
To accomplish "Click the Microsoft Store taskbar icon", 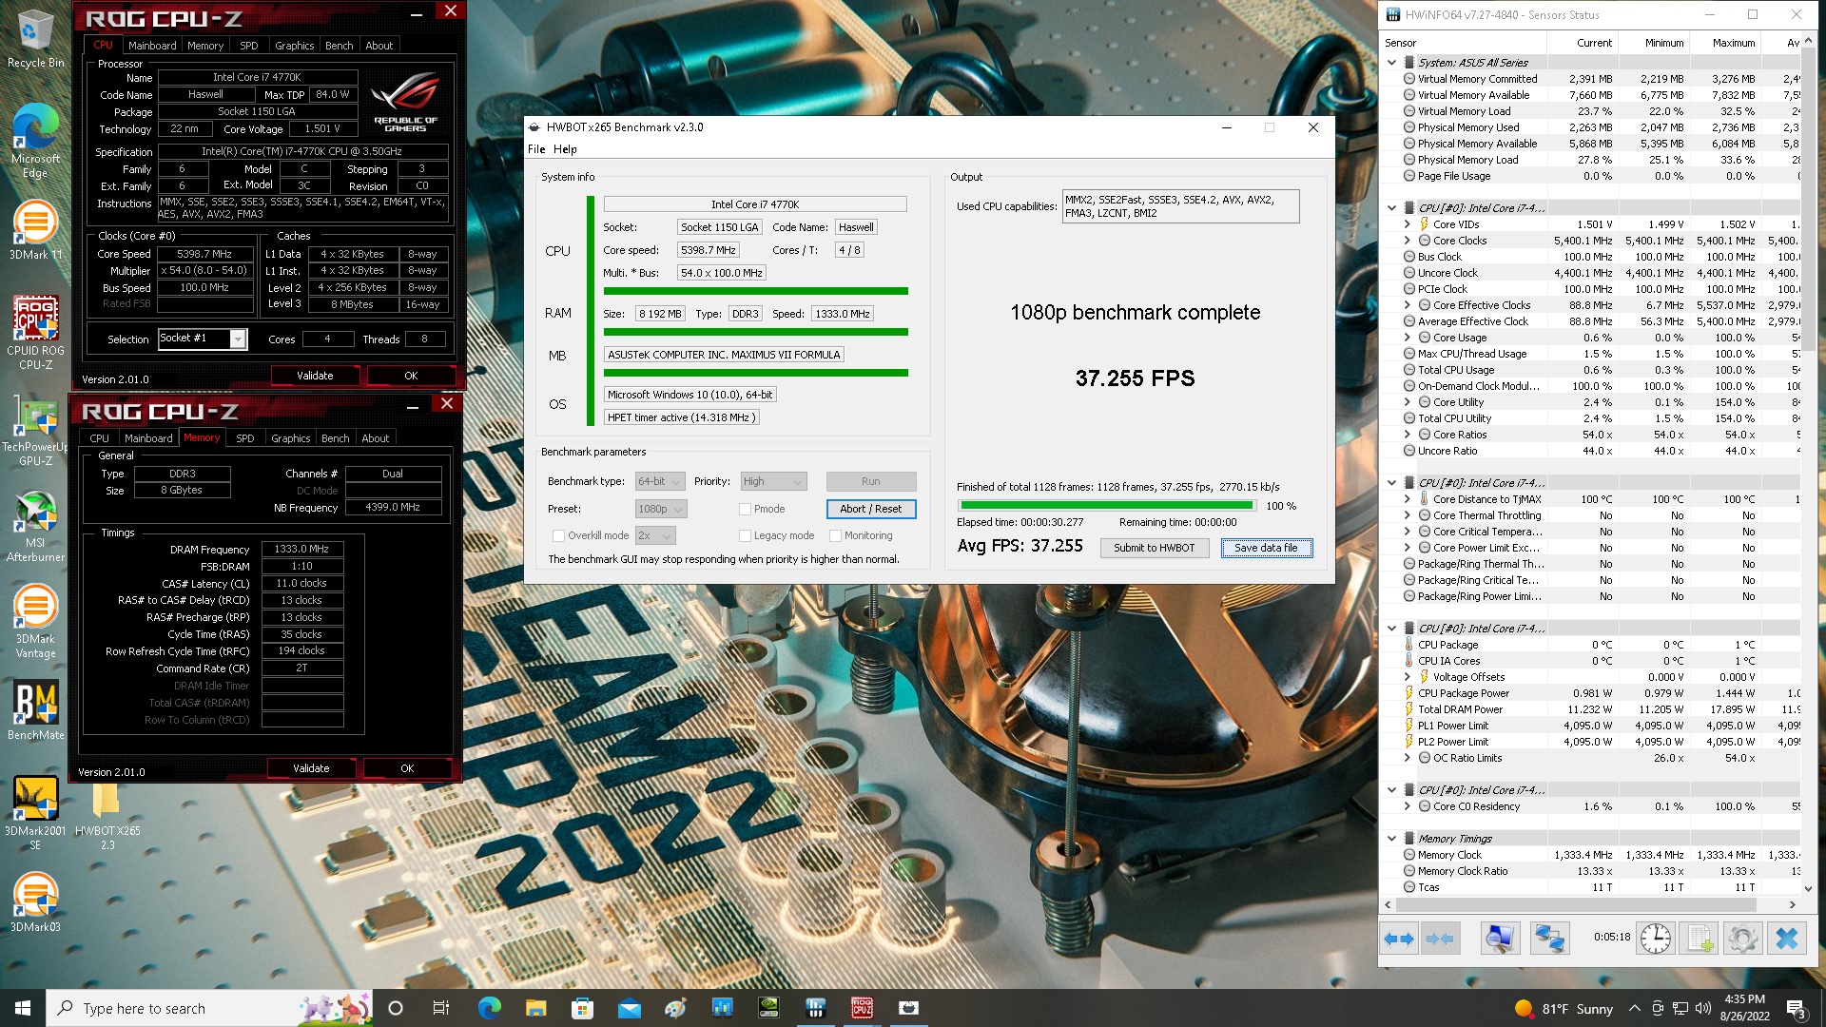I will click(582, 1008).
